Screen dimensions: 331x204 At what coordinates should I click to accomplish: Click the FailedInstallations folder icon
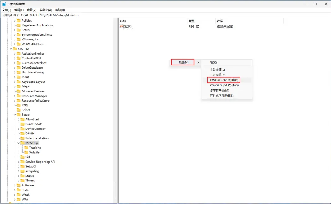(x=23, y=138)
